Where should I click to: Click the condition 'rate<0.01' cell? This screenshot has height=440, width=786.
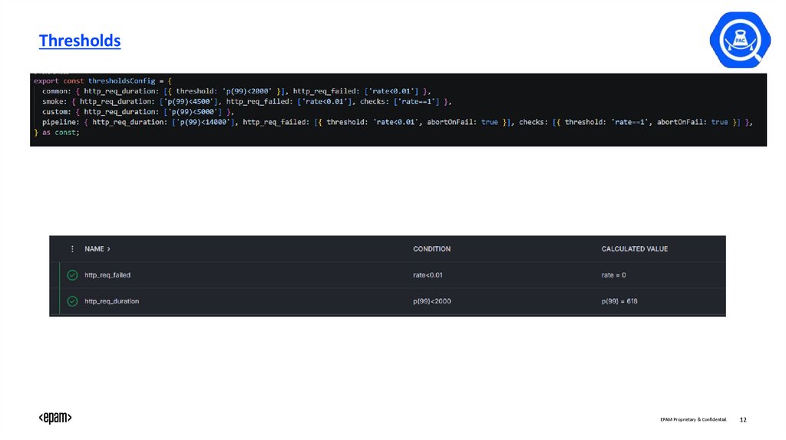[x=428, y=275]
